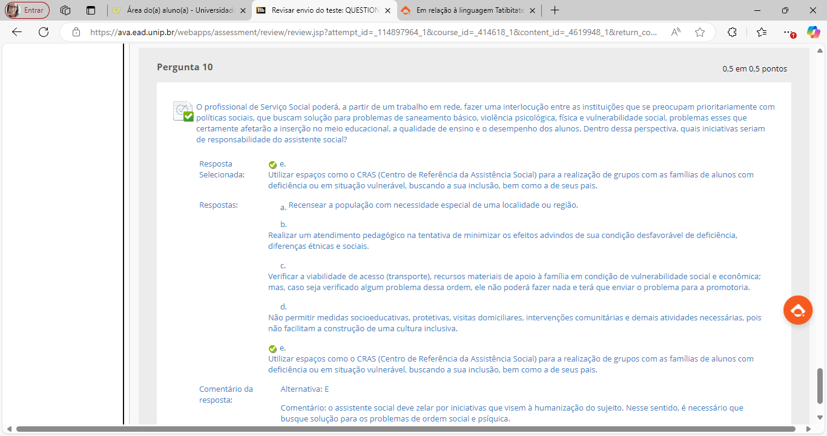Open a new browser tab

pyautogui.click(x=555, y=10)
